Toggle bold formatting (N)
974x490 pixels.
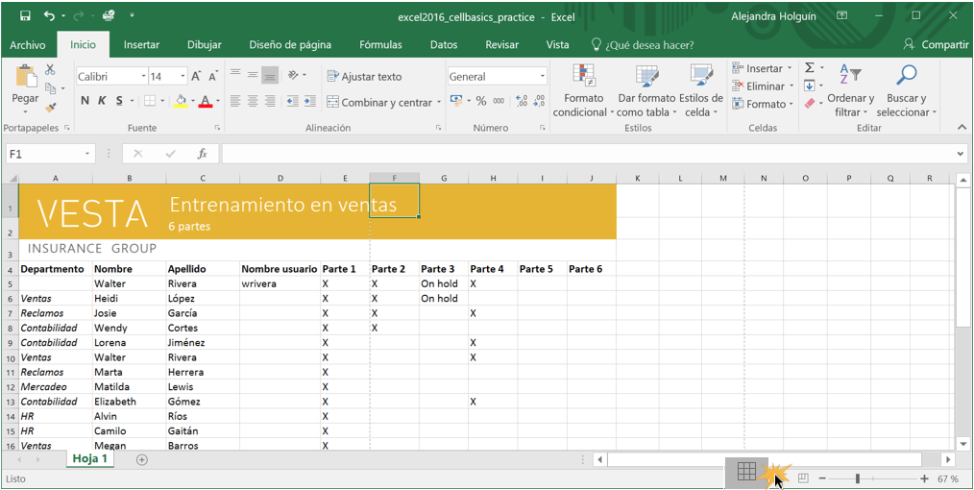coord(85,101)
